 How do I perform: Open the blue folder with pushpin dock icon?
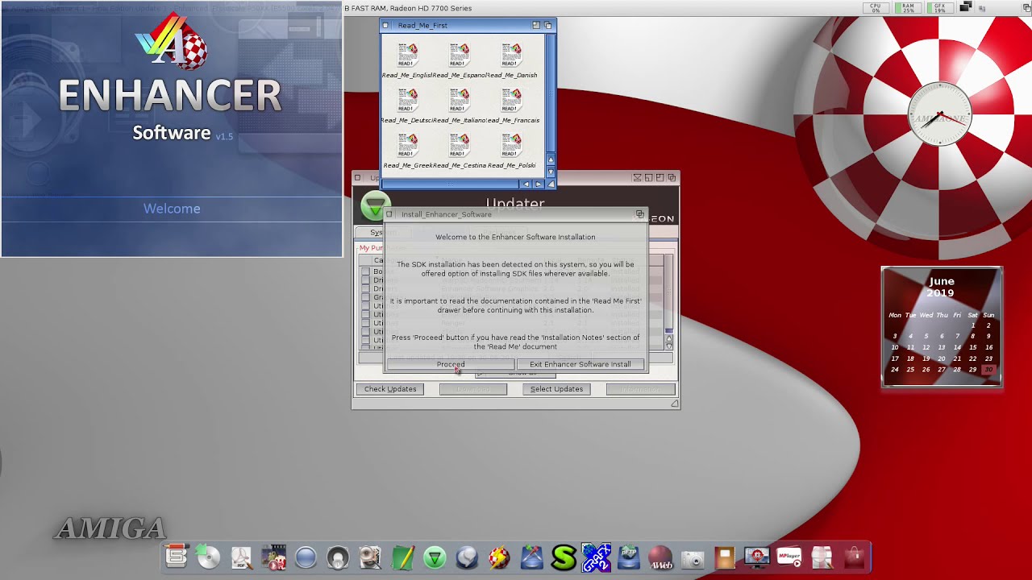point(531,557)
